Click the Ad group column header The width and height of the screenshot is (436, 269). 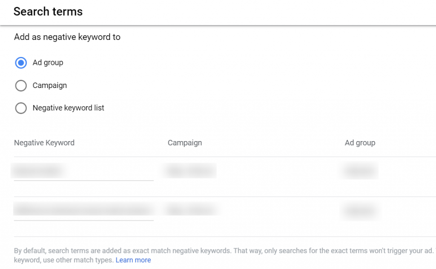tap(360, 143)
